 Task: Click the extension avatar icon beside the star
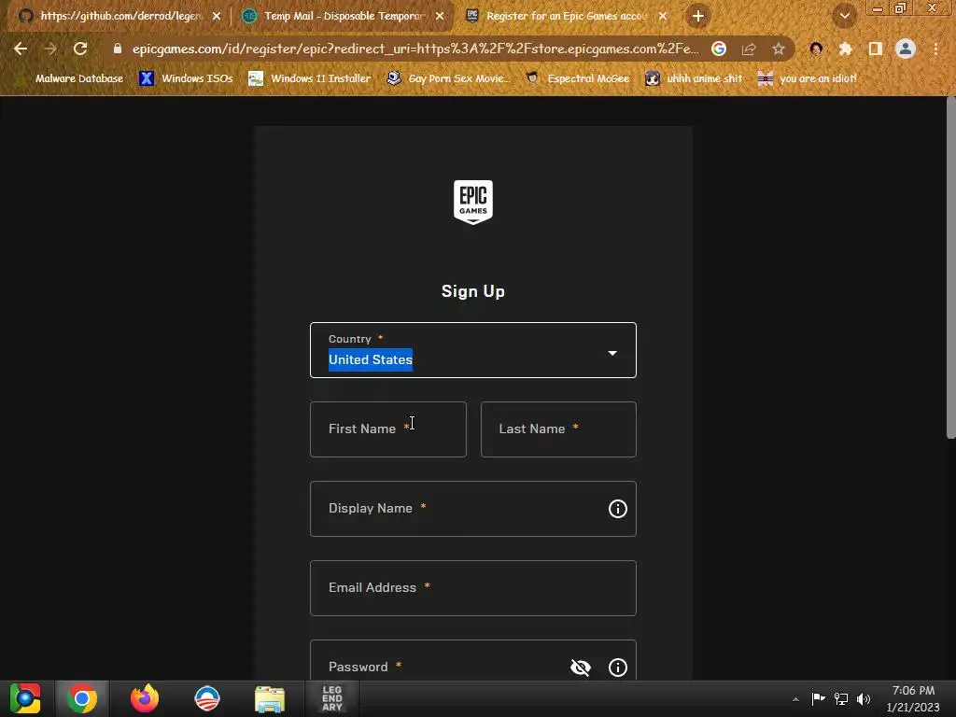point(816,49)
